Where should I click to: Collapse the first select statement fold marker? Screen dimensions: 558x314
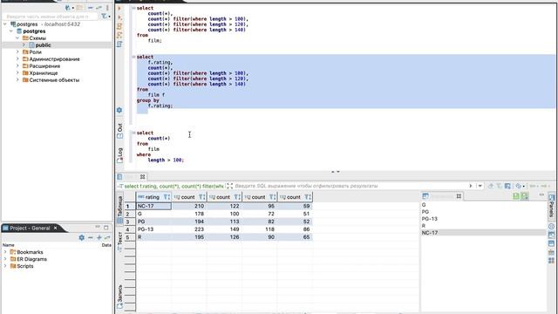coord(133,8)
